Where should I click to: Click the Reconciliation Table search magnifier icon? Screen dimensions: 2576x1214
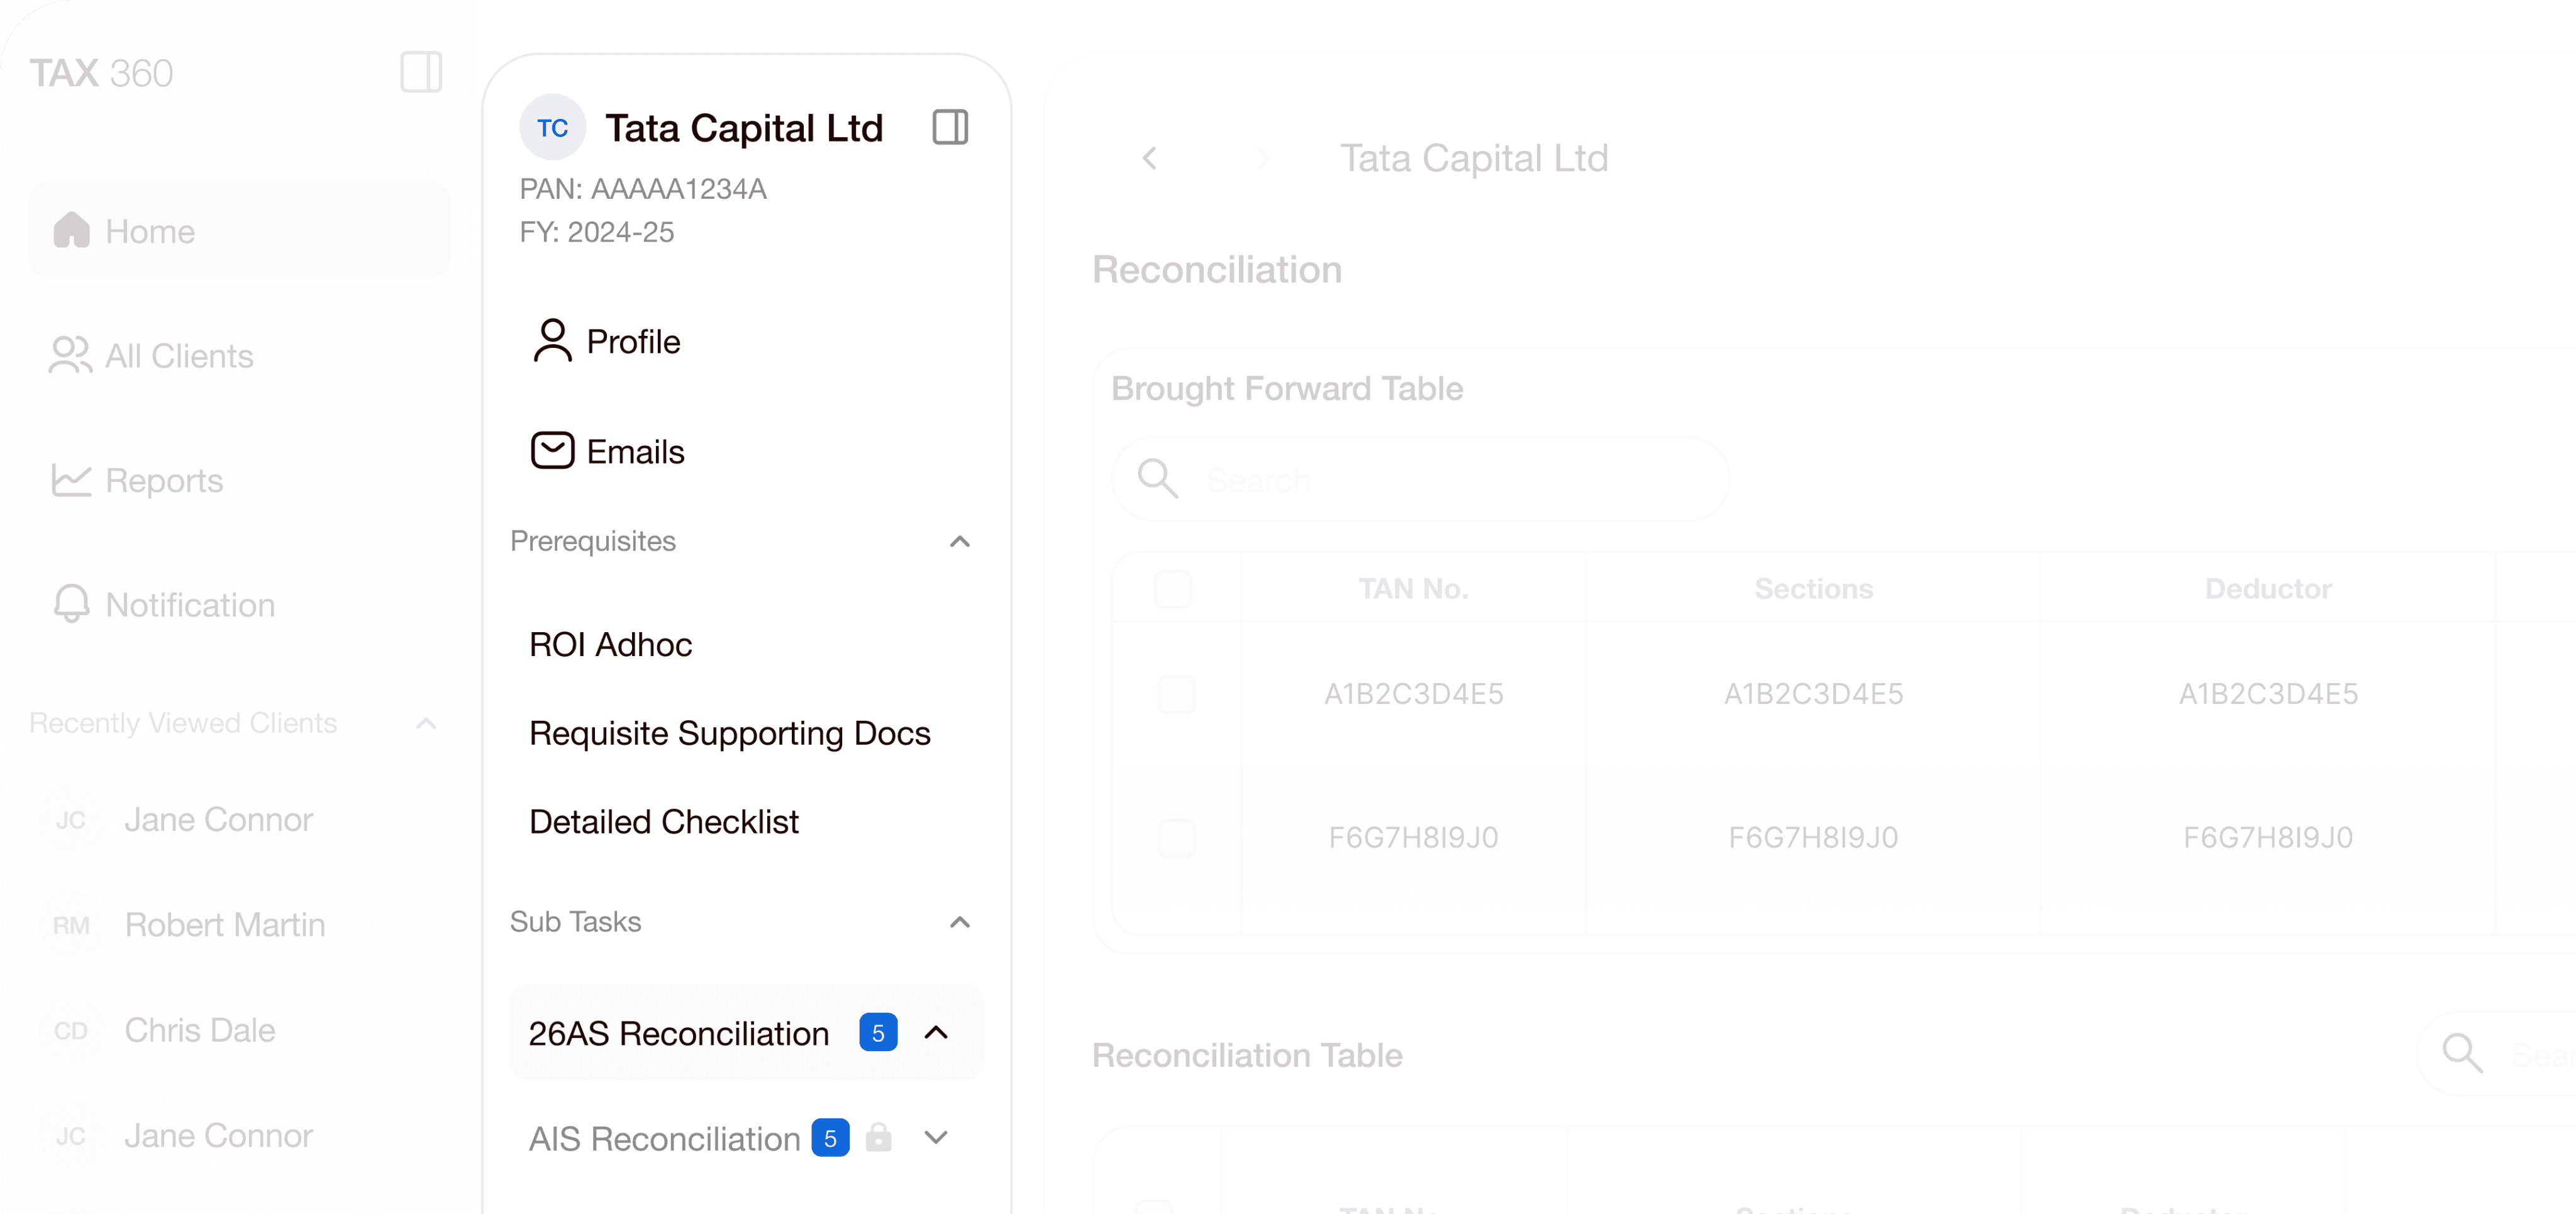coord(2461,1054)
